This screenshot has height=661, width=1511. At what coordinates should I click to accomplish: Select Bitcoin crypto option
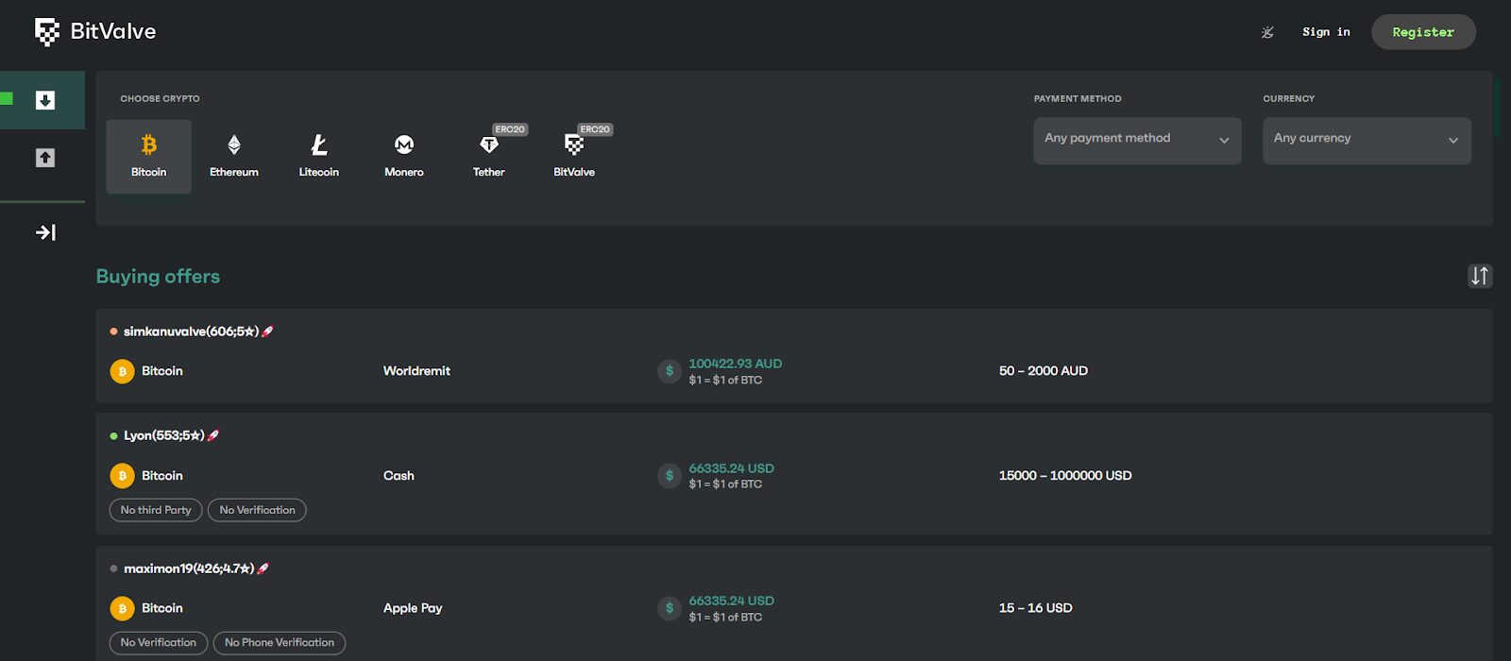149,157
